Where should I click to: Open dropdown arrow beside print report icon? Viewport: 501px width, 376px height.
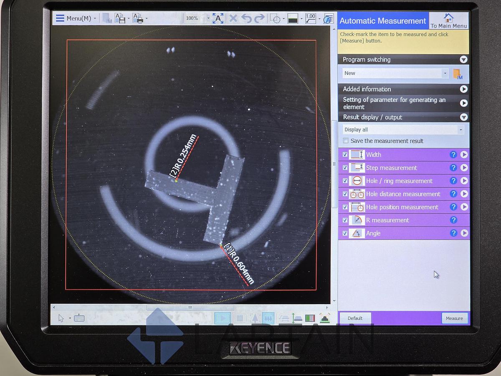click(x=146, y=19)
